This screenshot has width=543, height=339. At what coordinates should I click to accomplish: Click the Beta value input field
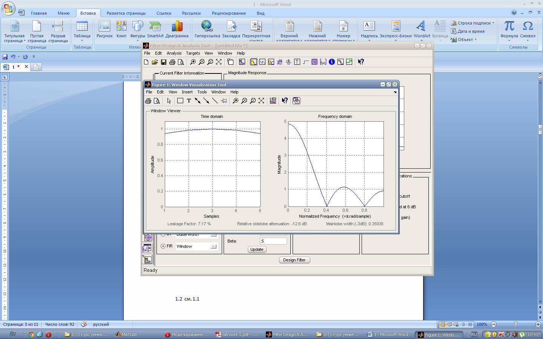[x=273, y=241]
